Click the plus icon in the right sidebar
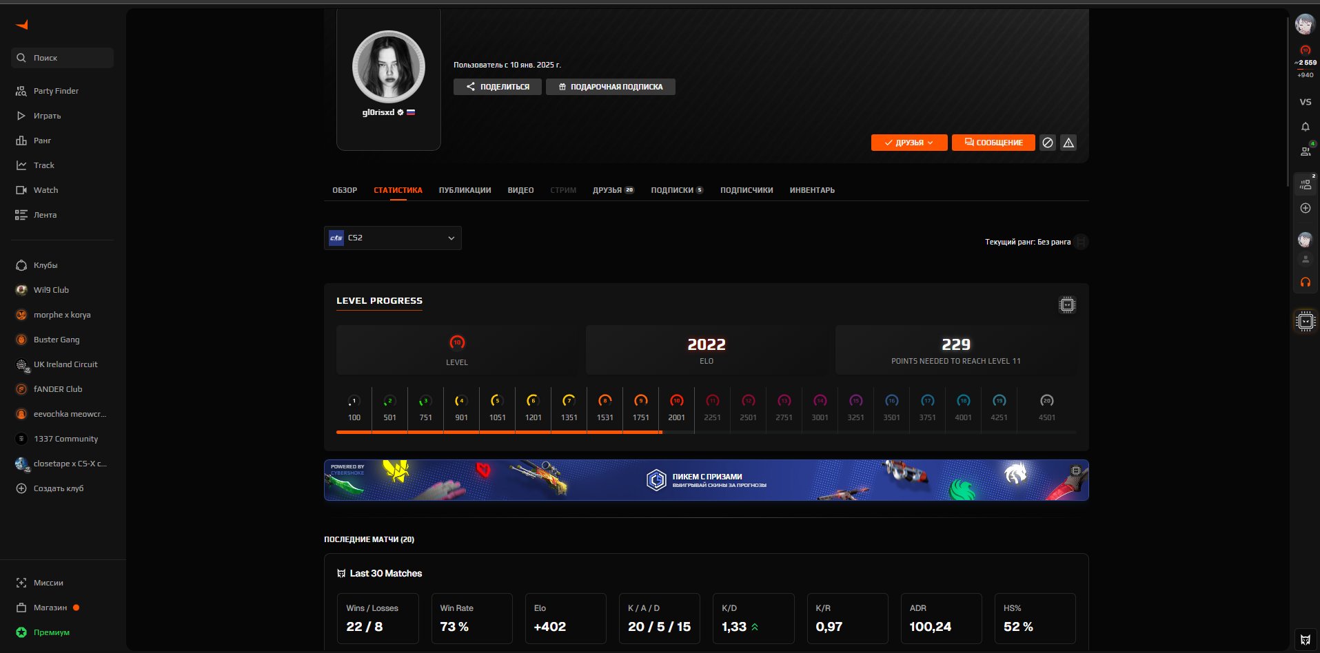 1305,207
